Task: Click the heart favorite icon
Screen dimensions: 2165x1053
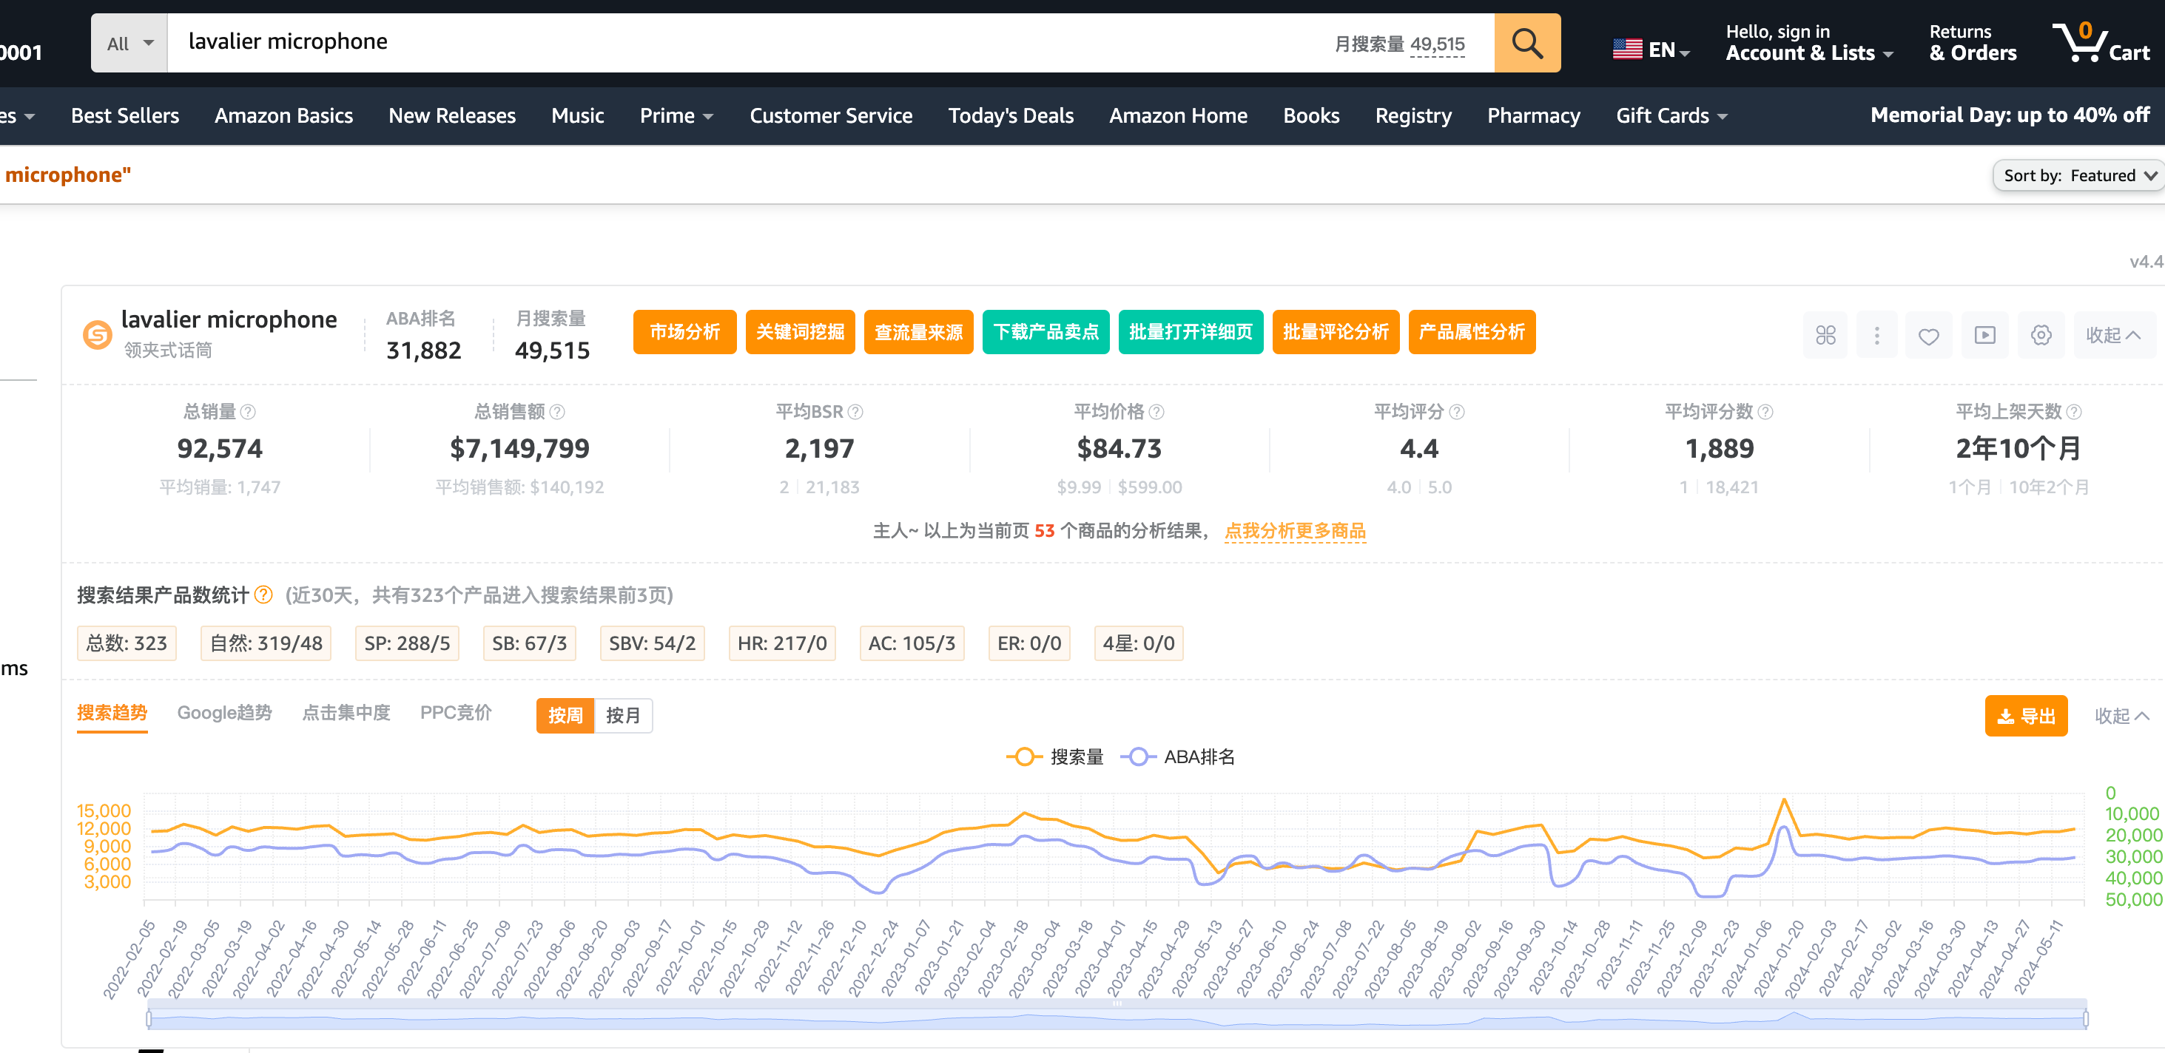Action: coord(1929,335)
